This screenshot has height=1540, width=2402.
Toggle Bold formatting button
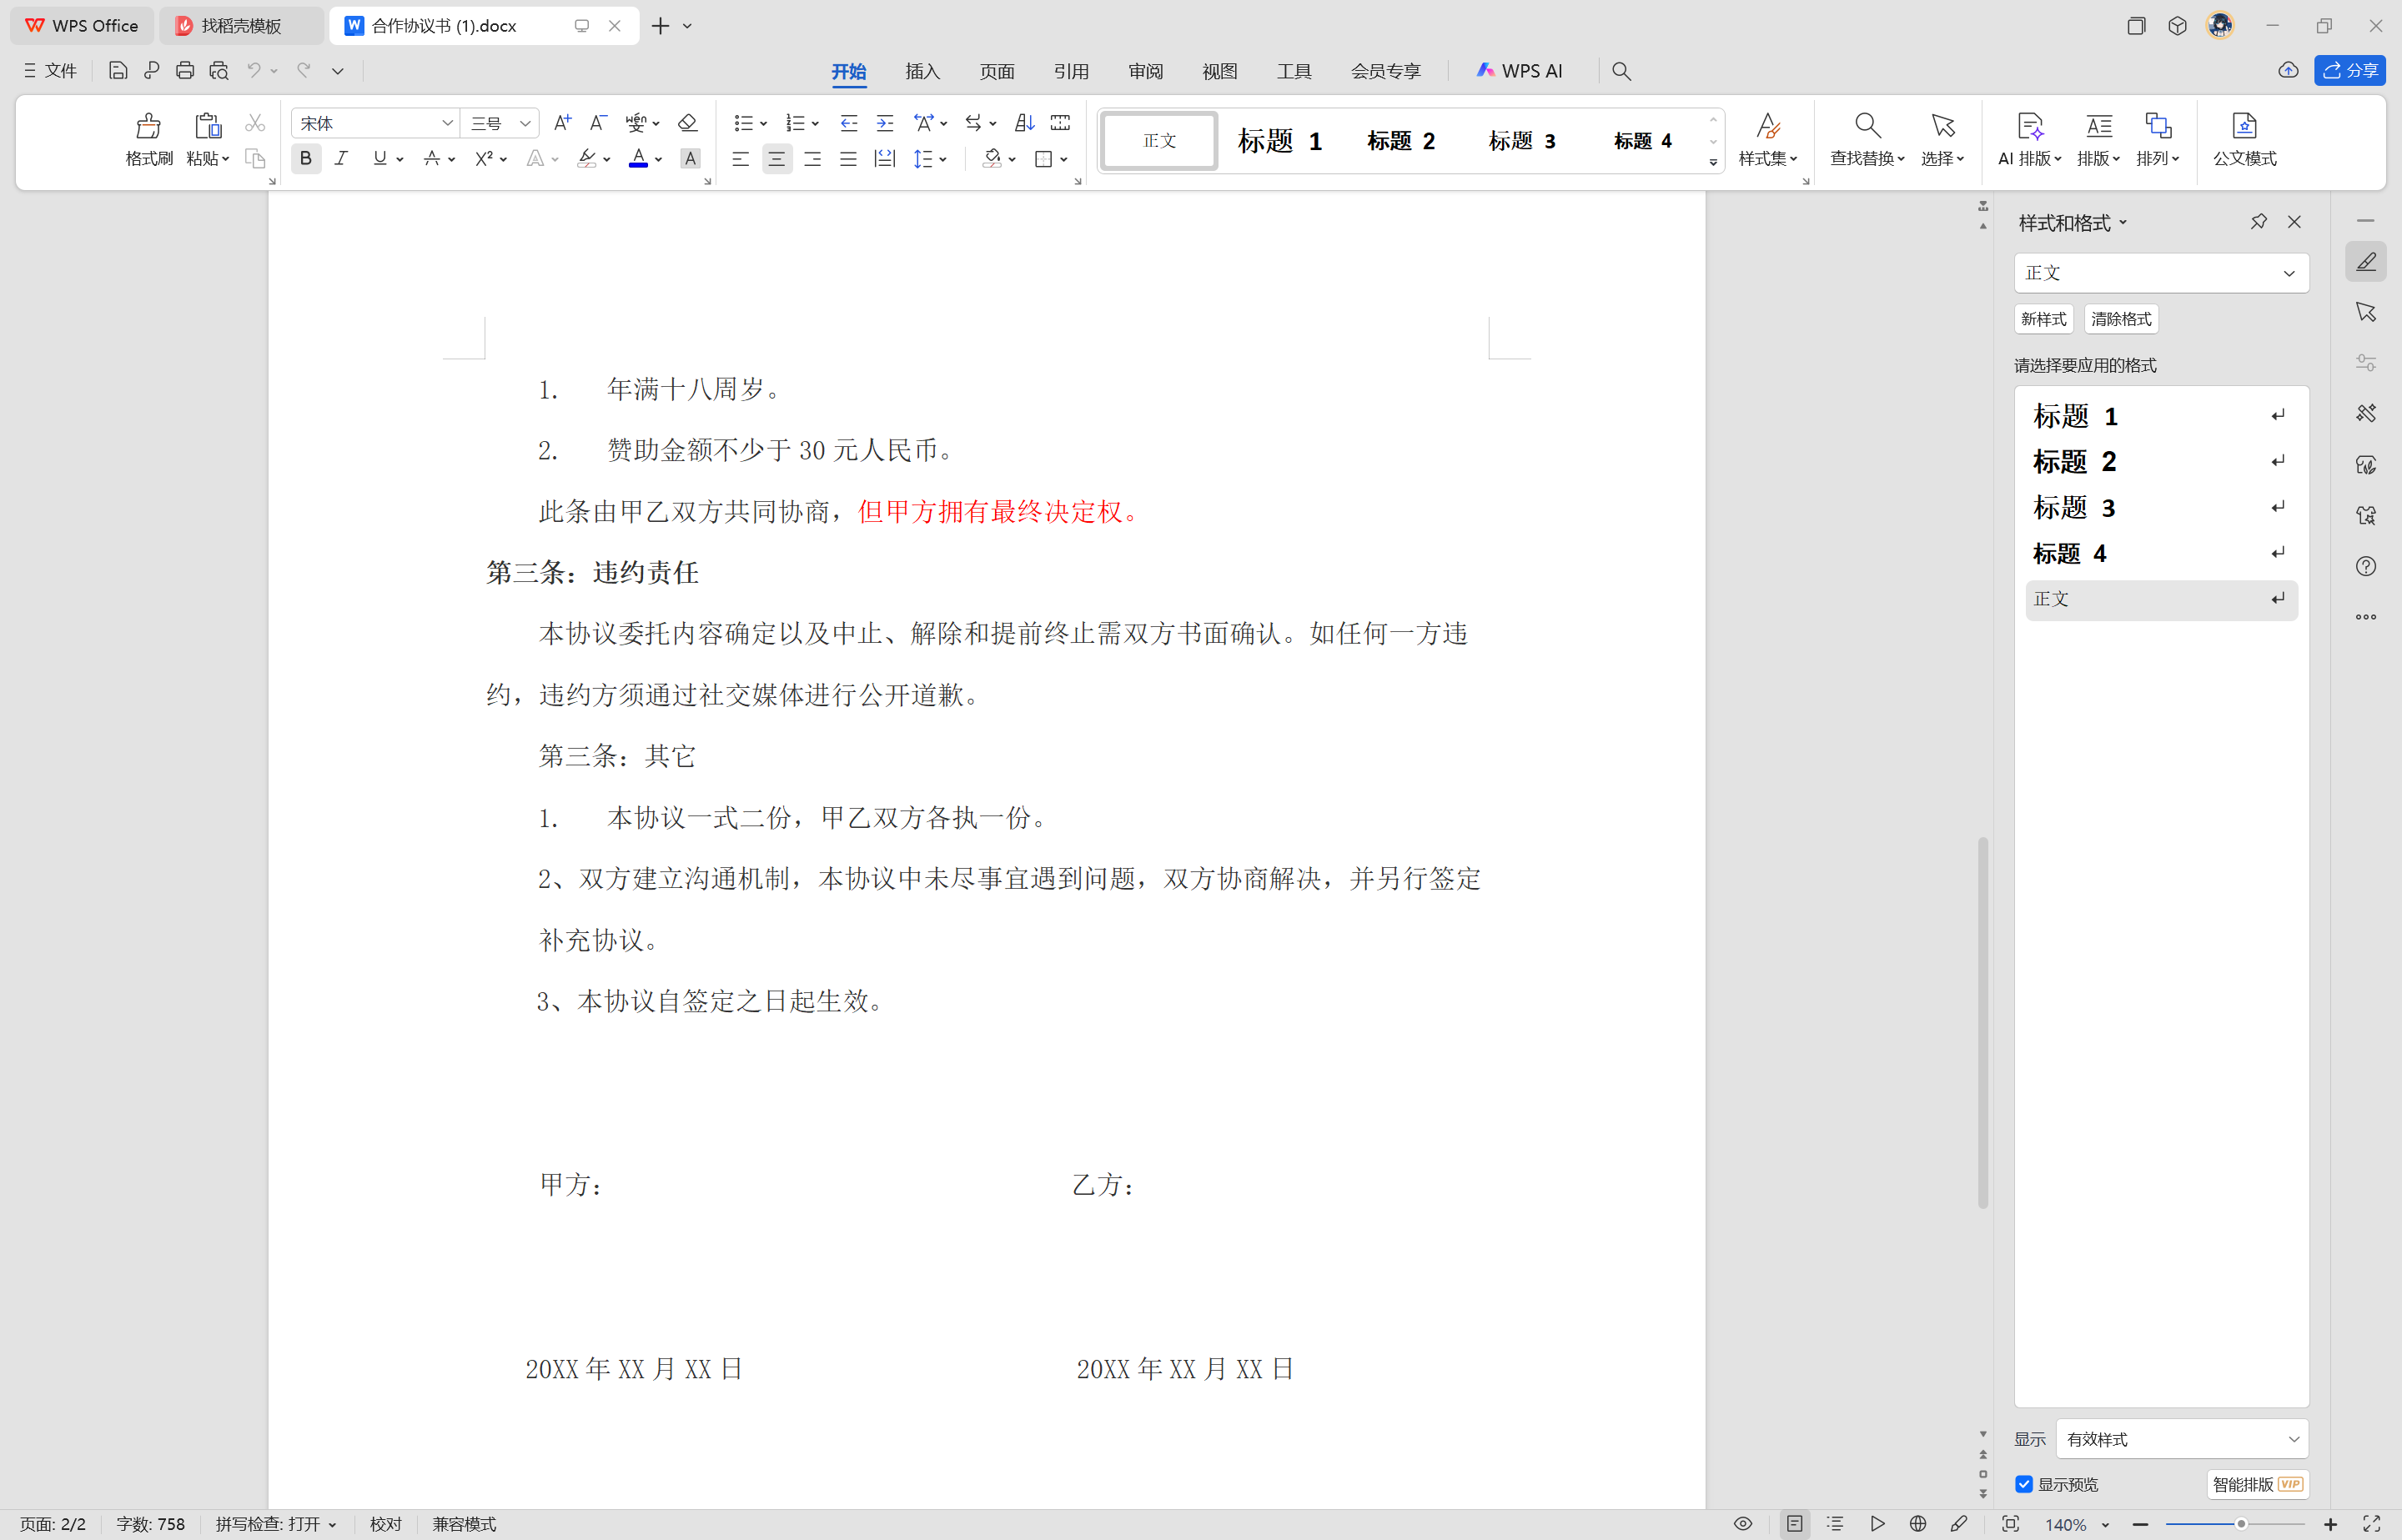[306, 159]
